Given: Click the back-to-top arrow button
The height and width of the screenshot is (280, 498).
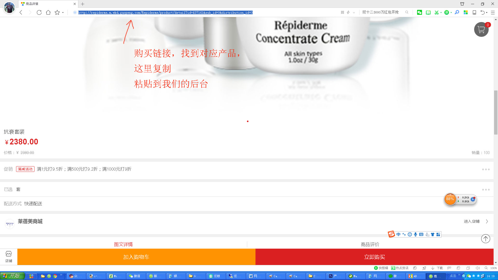Looking at the screenshot, I should [x=486, y=239].
